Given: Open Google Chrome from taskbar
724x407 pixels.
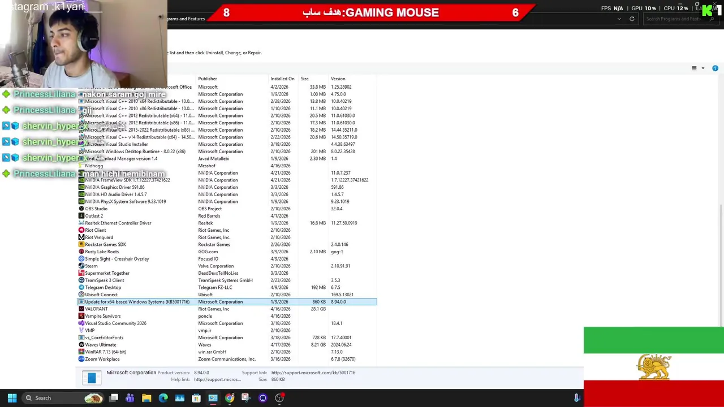Looking at the screenshot, I should tap(229, 398).
